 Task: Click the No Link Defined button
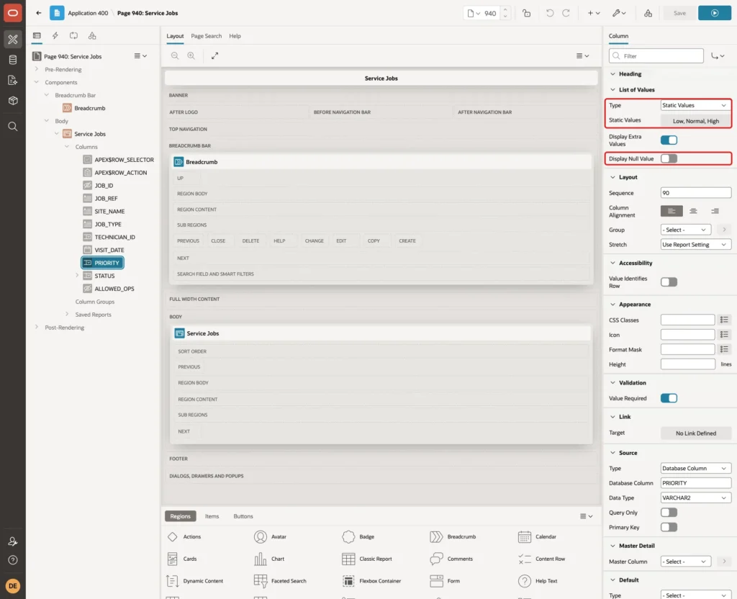point(696,433)
